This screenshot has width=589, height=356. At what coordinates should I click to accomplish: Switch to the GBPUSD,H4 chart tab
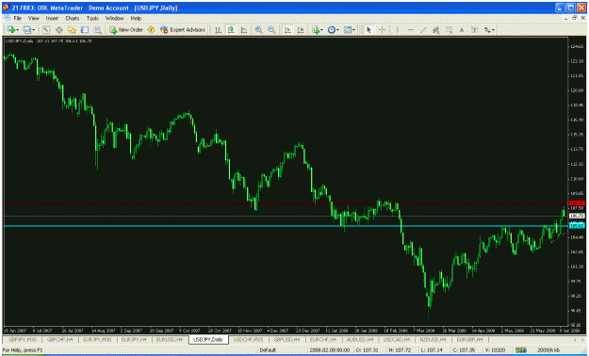(x=286, y=339)
